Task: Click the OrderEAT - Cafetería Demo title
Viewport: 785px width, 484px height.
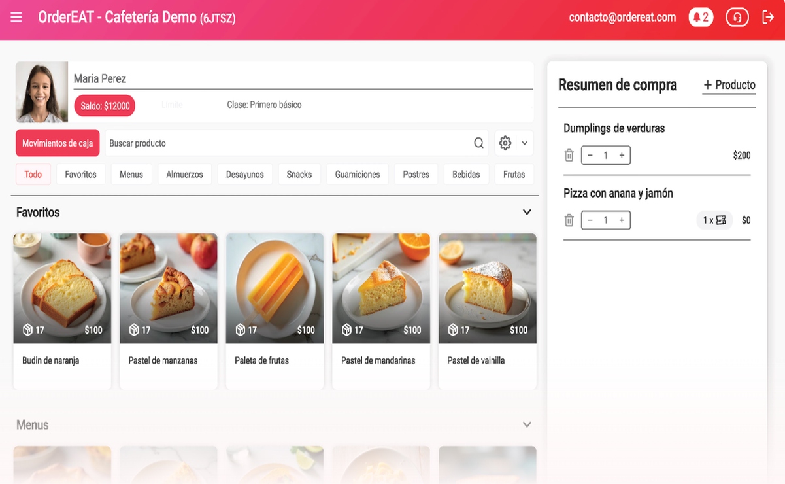Action: click(137, 18)
